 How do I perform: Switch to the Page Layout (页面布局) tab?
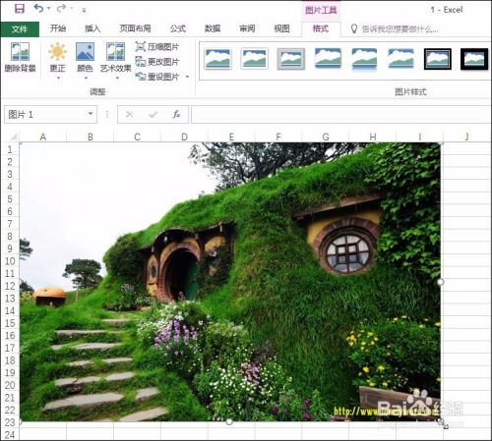135,28
